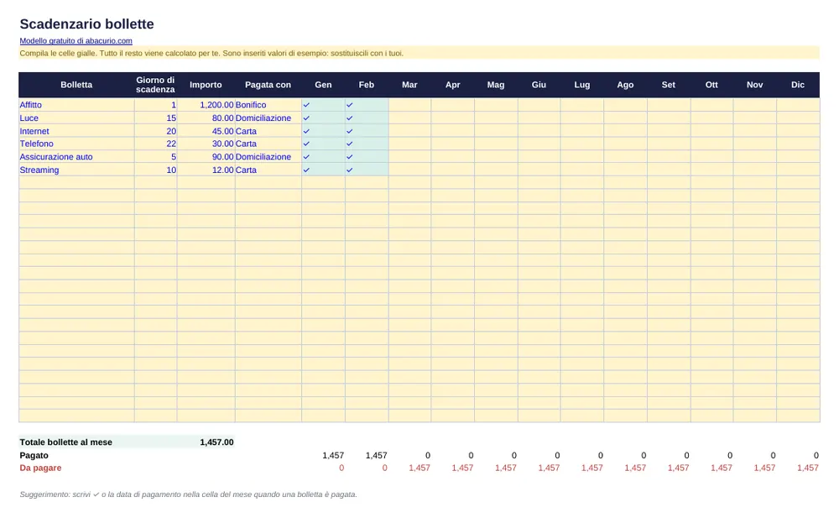Select the Internet bill name cell
The height and width of the screenshot is (518, 839).
coord(76,131)
